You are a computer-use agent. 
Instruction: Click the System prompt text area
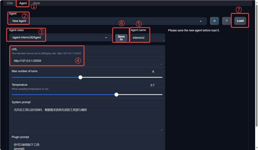coord(87,118)
